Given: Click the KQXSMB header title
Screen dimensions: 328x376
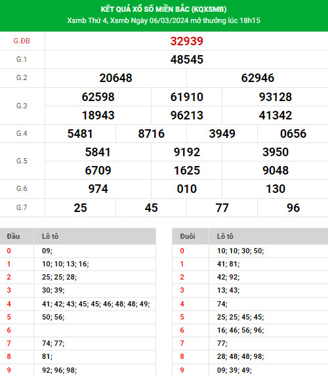Looking at the screenshot, I should tap(163, 9).
